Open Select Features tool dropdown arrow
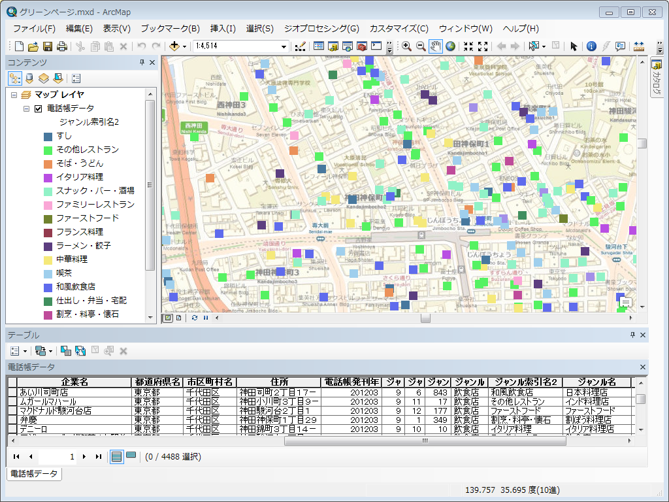Image resolution: width=669 pixels, height=502 pixels. coord(544,46)
